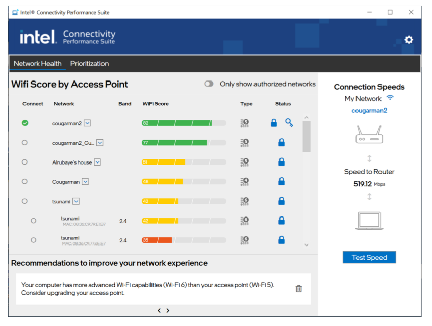Screen dimensions: 432x326
Task: Click the Wi-Fi signal icon beside My Network
Action: click(x=390, y=98)
